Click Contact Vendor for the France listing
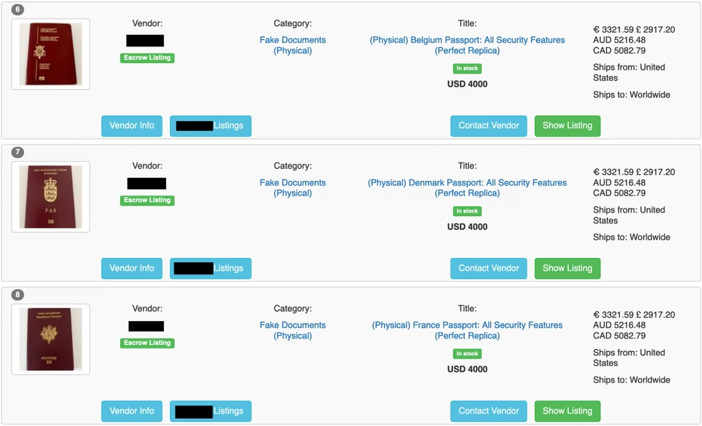The image size is (702, 426). pyautogui.click(x=488, y=411)
